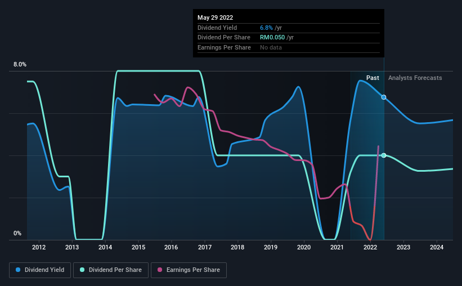
Task: Click the 2012 x-axis year label
Action: (39, 247)
